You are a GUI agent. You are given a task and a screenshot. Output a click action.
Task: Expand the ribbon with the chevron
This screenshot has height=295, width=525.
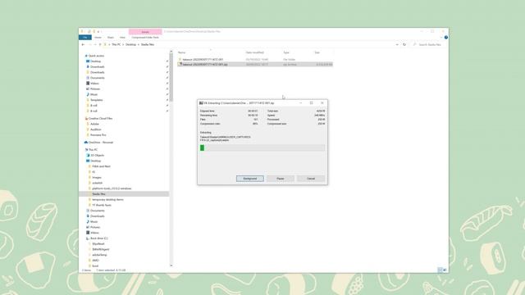(x=441, y=37)
